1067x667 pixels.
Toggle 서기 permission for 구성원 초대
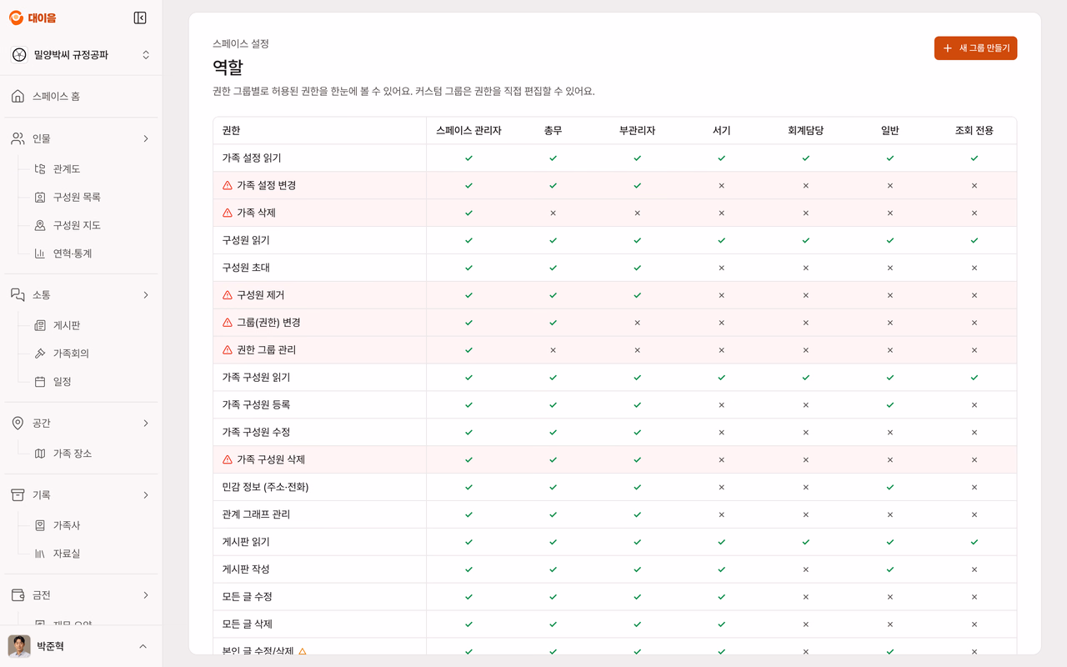pyautogui.click(x=721, y=268)
